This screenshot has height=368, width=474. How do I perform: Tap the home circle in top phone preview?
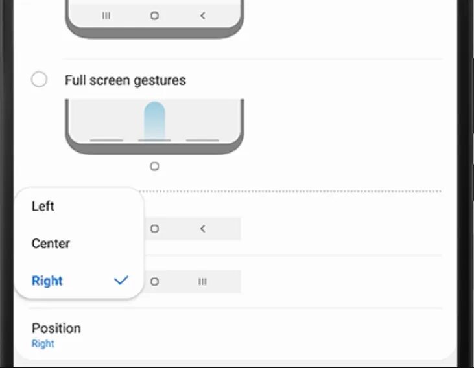154,16
